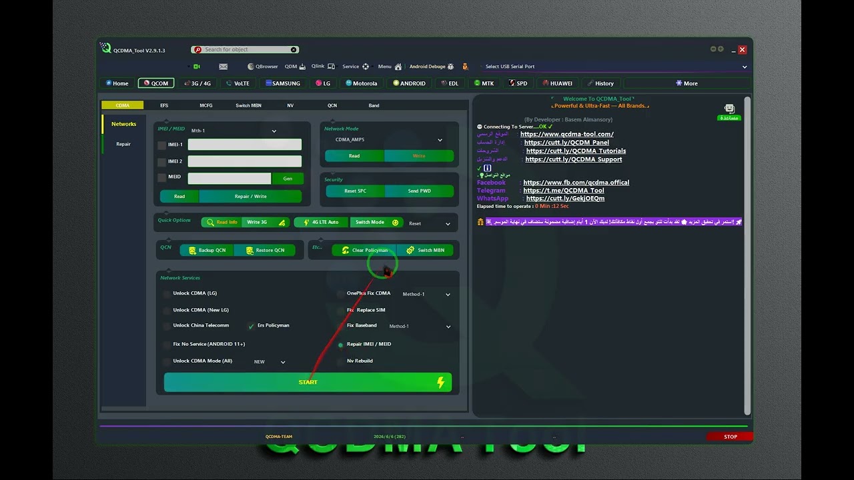Open the Fix Baseband Method-1 dropdown
This screenshot has width=854, height=480.
[420, 327]
